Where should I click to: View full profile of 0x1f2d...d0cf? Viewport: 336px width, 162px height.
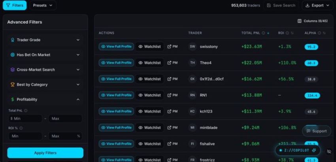click(116, 79)
